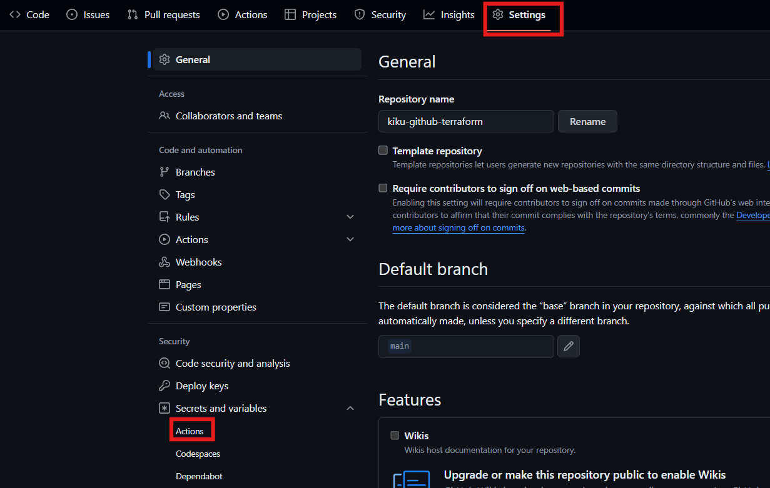Image resolution: width=770 pixels, height=488 pixels.
Task: Expand the sidebar Actions chevron
Action: click(x=350, y=239)
